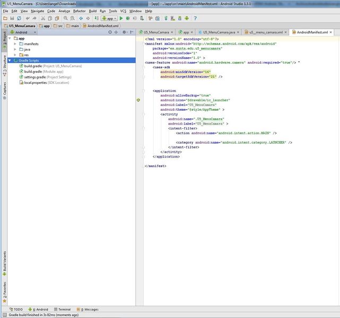
Task: Fold the activity element in editor gutter
Action: [x=143, y=114]
